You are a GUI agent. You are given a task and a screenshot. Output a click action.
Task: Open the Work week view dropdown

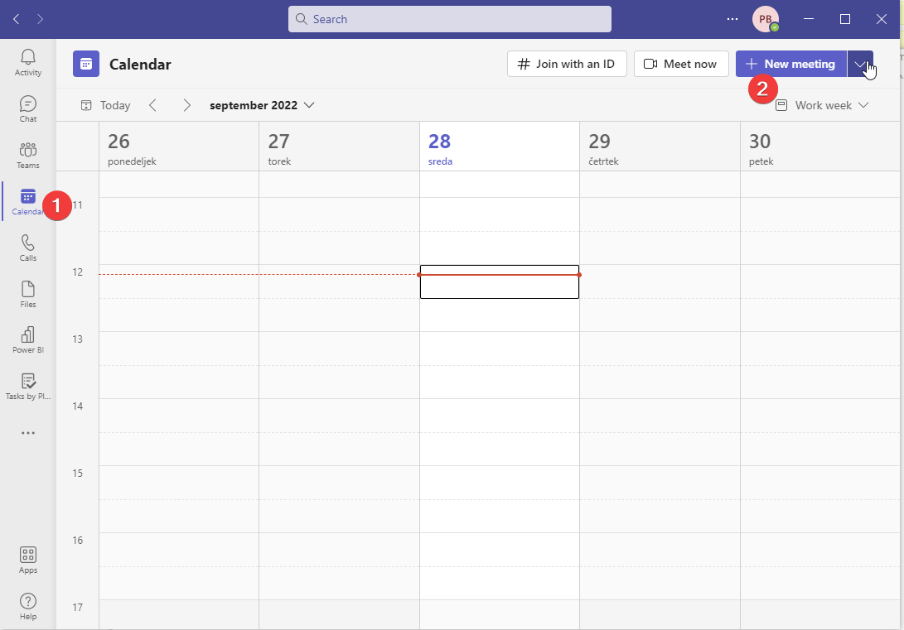tap(822, 105)
